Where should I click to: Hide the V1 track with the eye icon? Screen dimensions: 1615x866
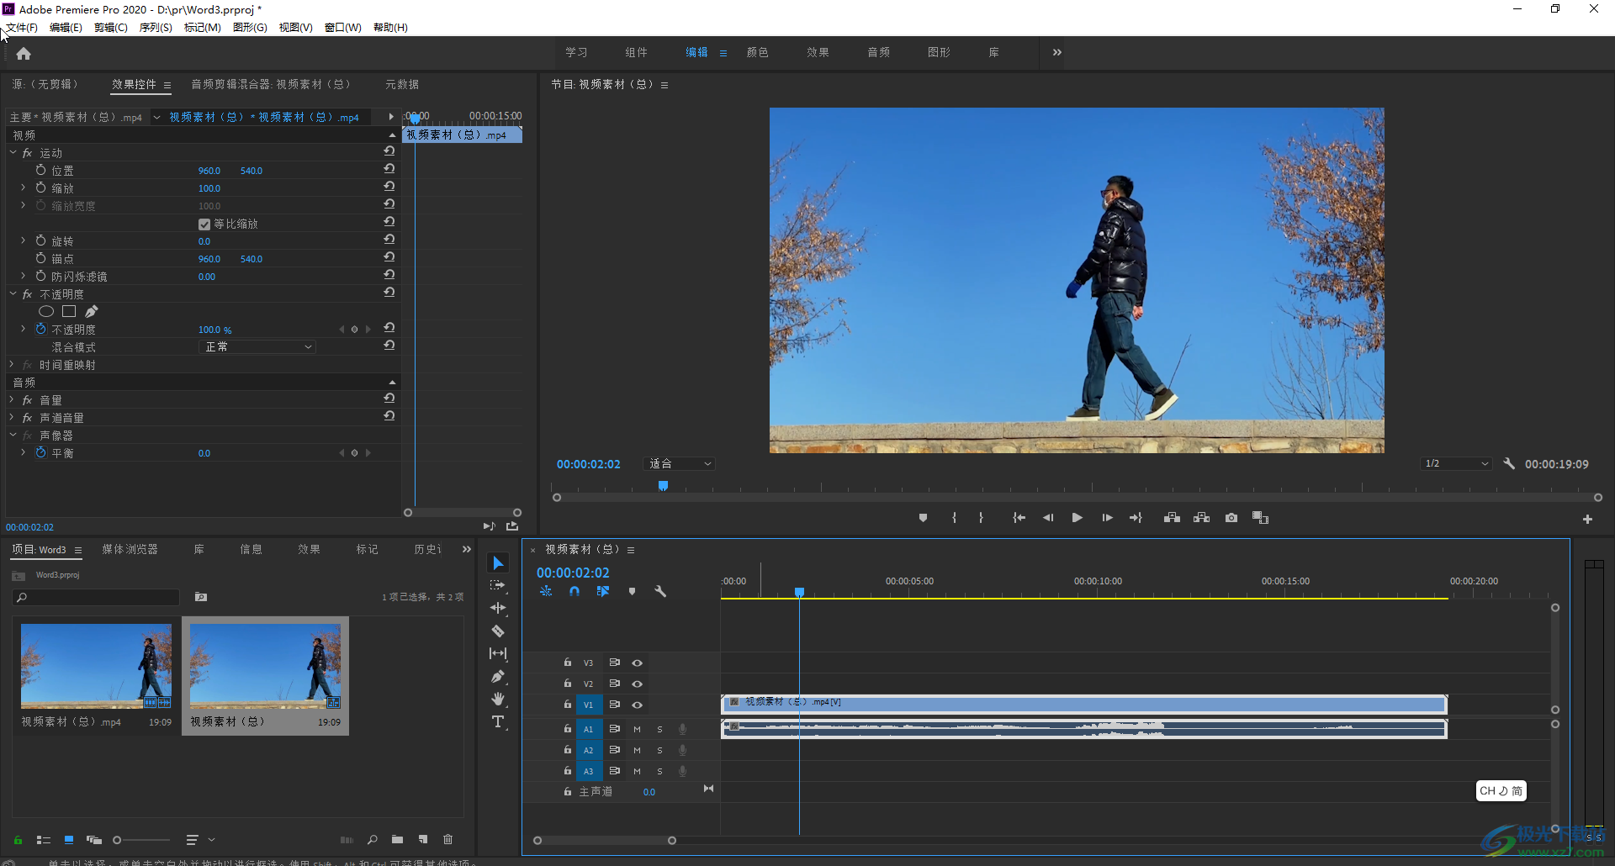coord(638,705)
